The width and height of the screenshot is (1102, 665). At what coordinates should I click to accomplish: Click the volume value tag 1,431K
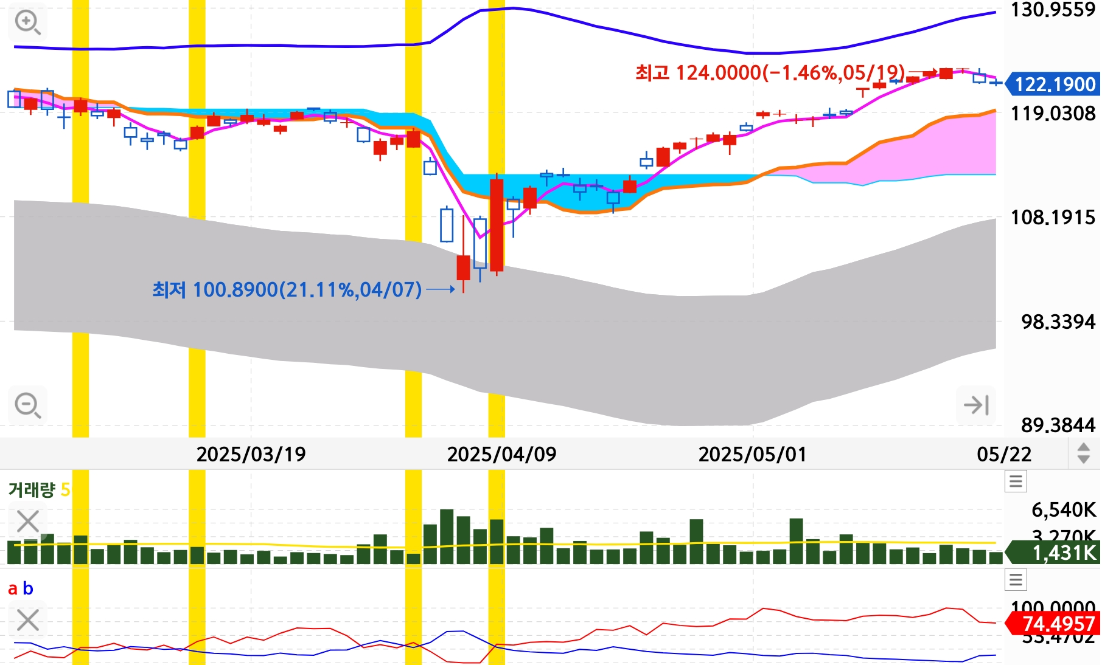click(1053, 553)
